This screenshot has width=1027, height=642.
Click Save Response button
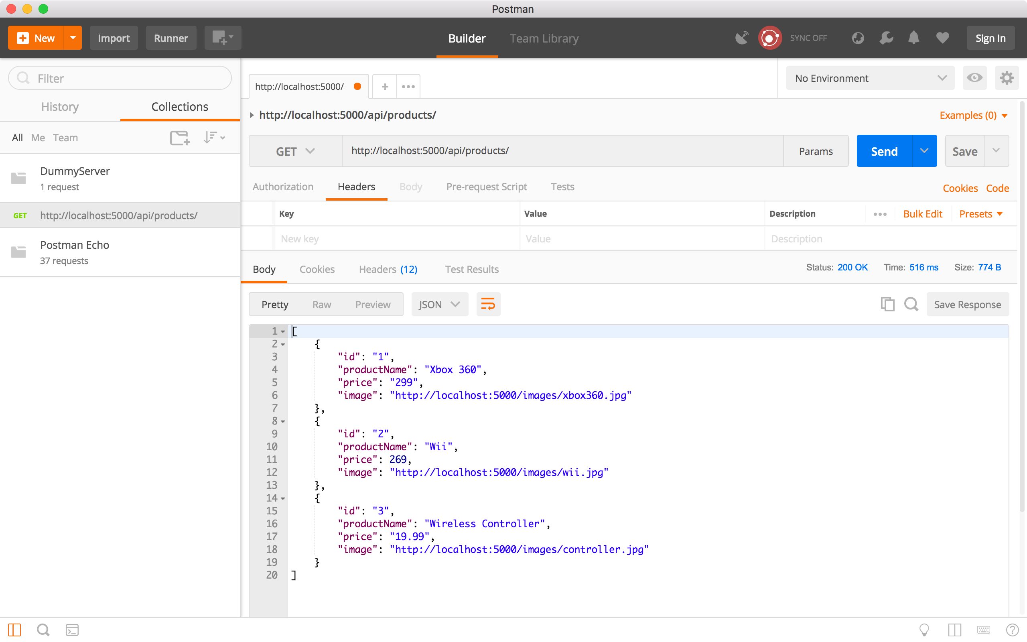(967, 304)
